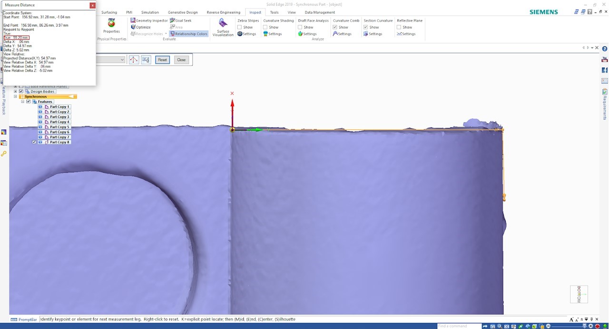Click the key icon on left edge
Image resolution: width=609 pixels, height=329 pixels.
click(4, 153)
